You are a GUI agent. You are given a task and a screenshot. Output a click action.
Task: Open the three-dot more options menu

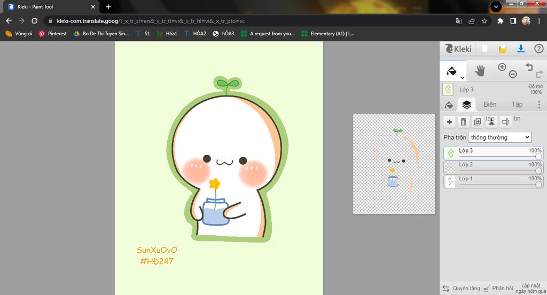[539, 105]
